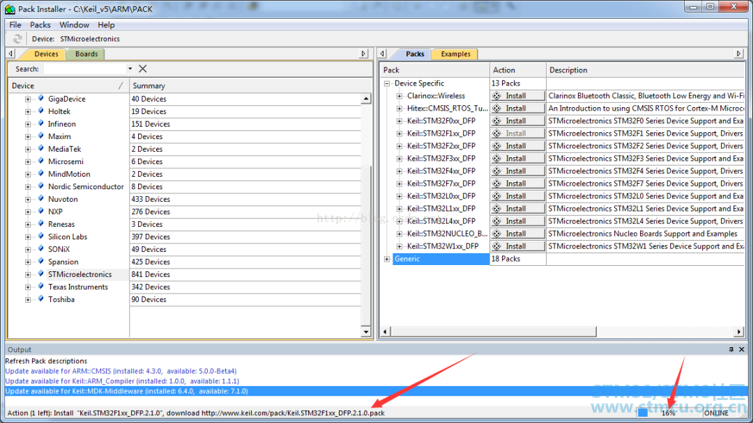The image size is (753, 423).
Task: Install the Hitex::CMSIS_RTOS_Tutorial pack
Action: click(x=517, y=109)
